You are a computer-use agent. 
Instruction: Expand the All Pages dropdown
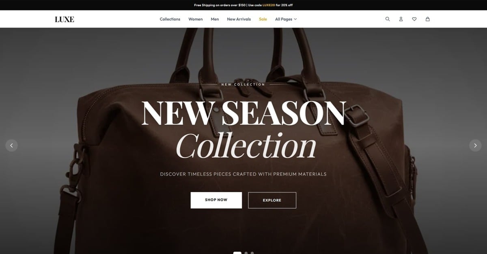tap(286, 19)
